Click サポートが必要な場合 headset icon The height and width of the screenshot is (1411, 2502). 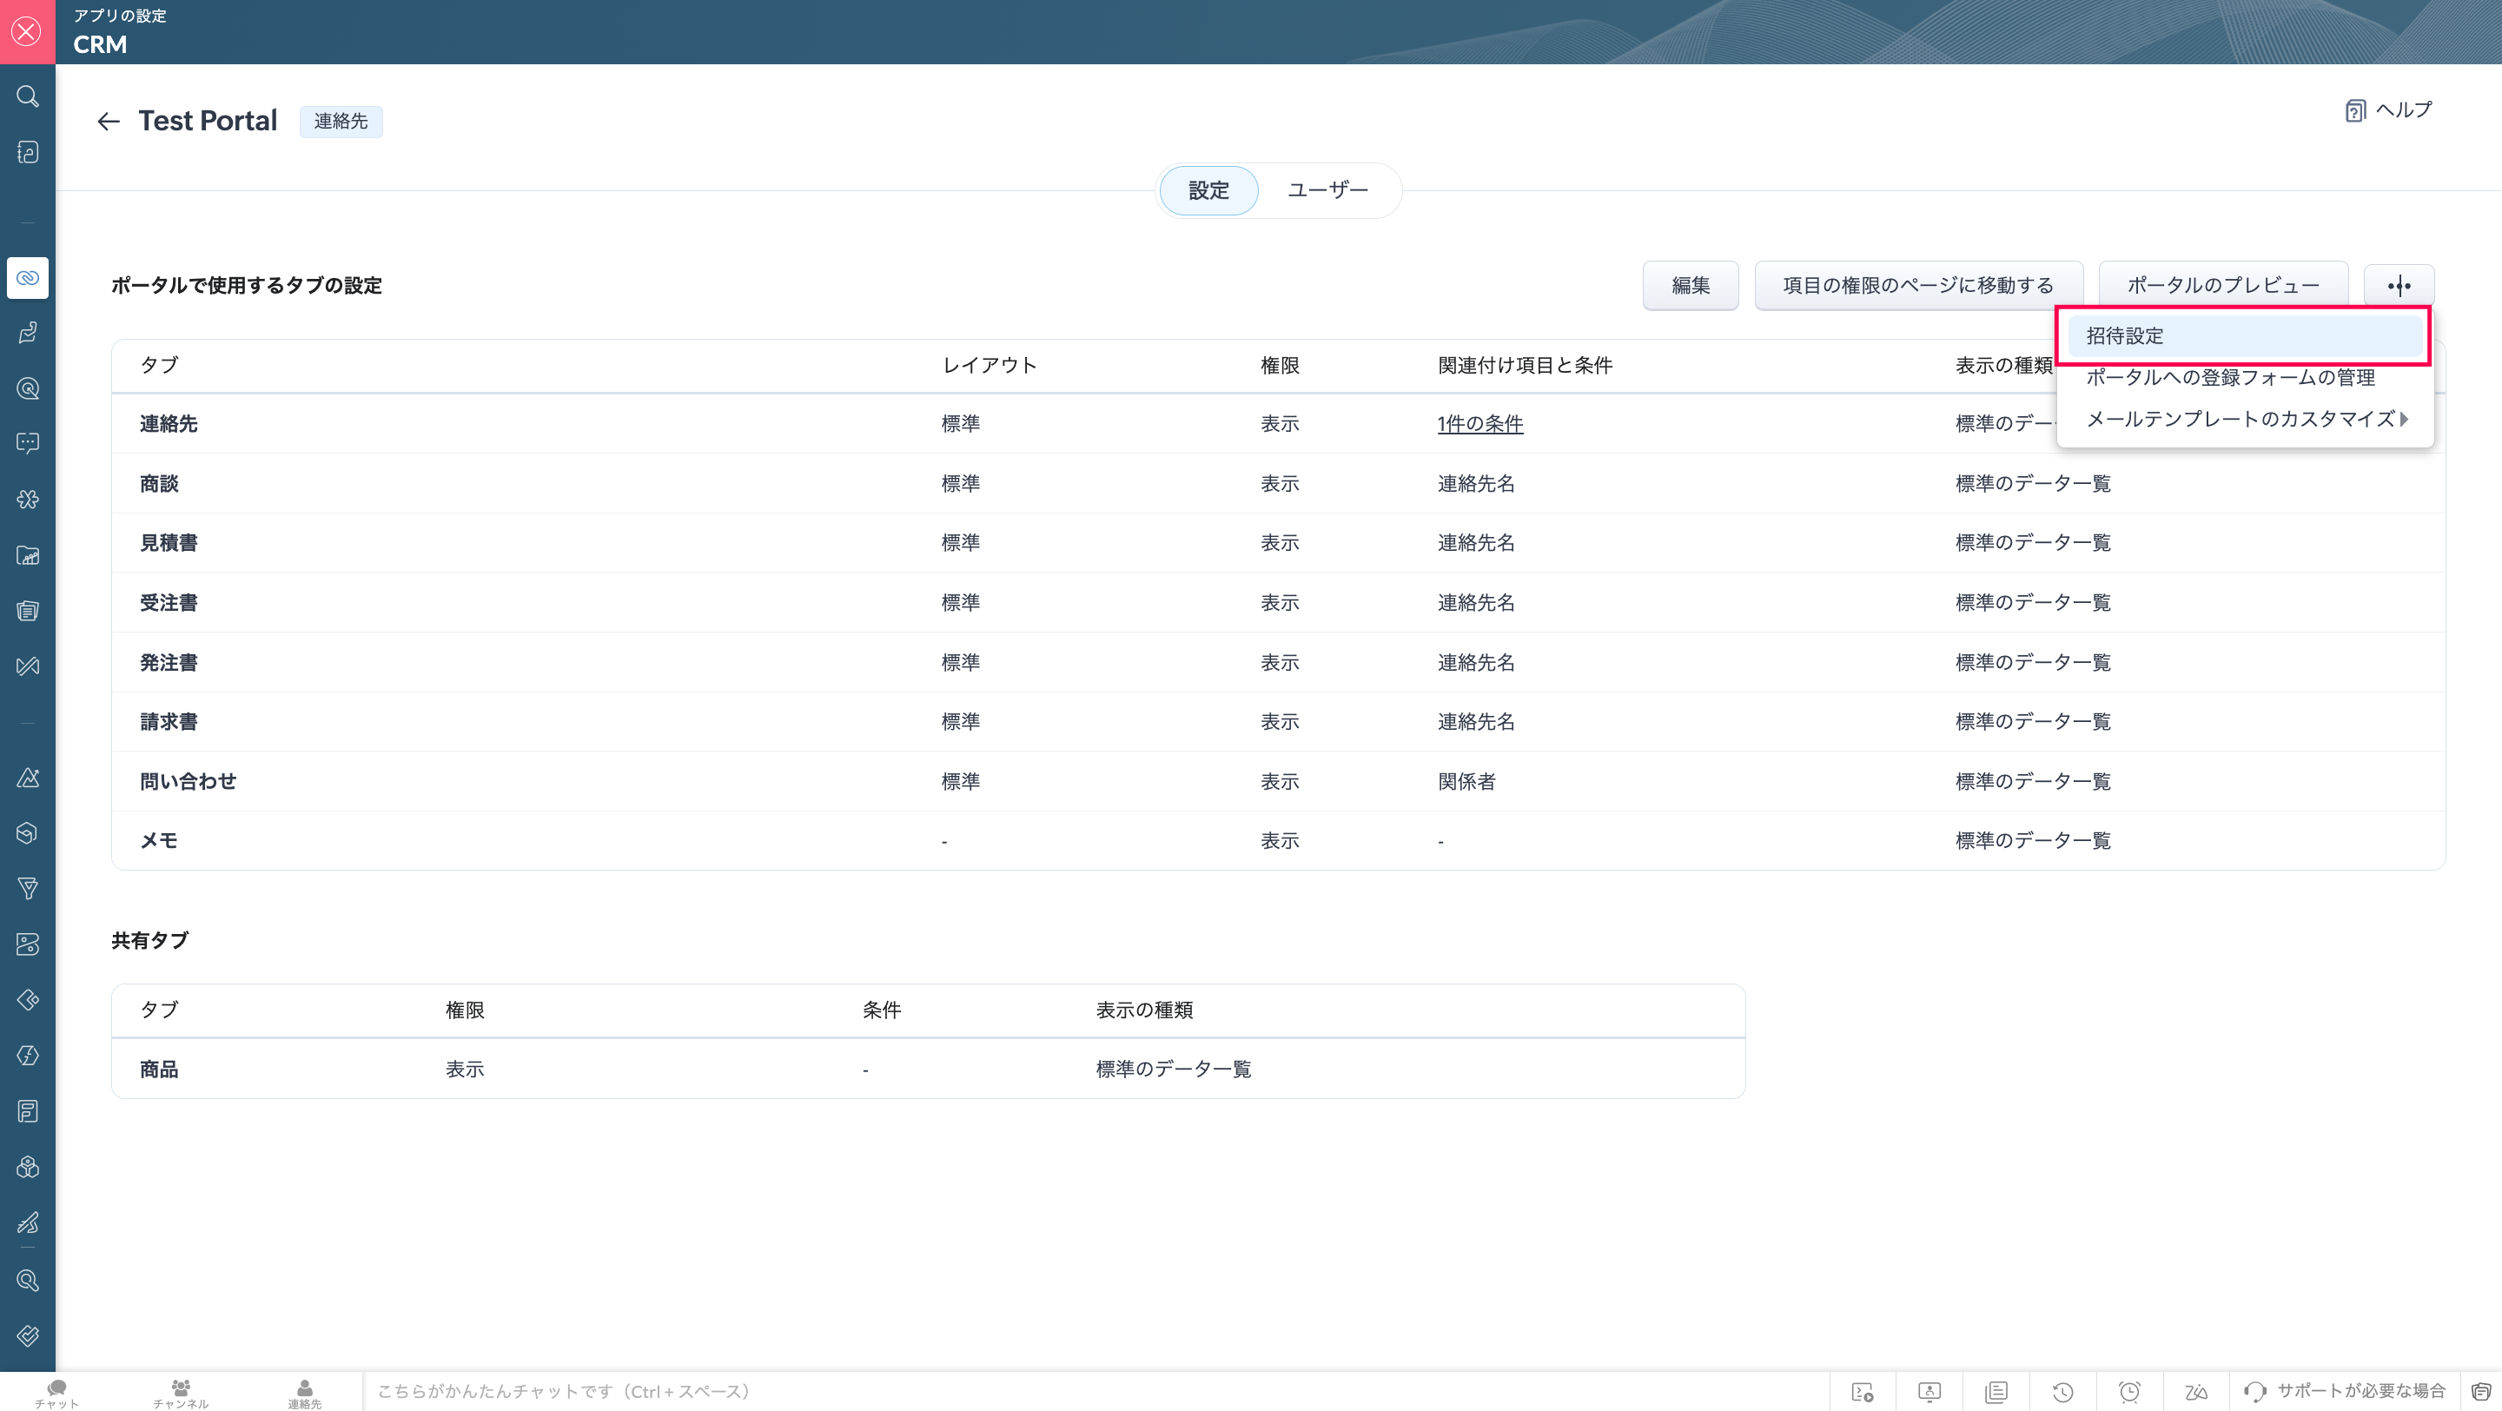click(x=2255, y=1392)
